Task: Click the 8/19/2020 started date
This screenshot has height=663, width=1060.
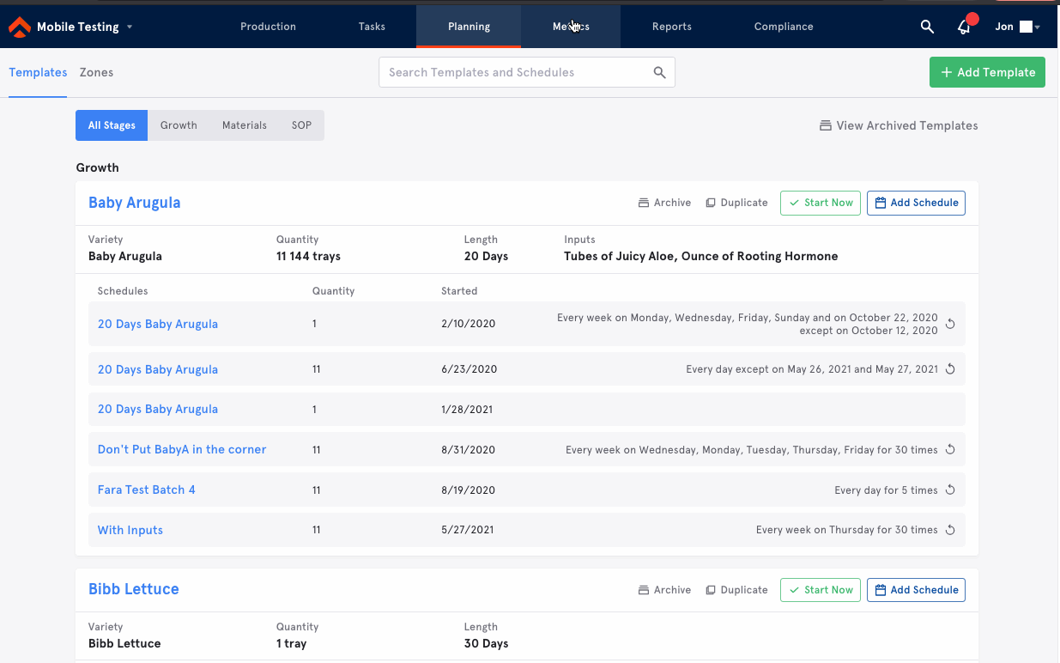Action: click(x=469, y=490)
